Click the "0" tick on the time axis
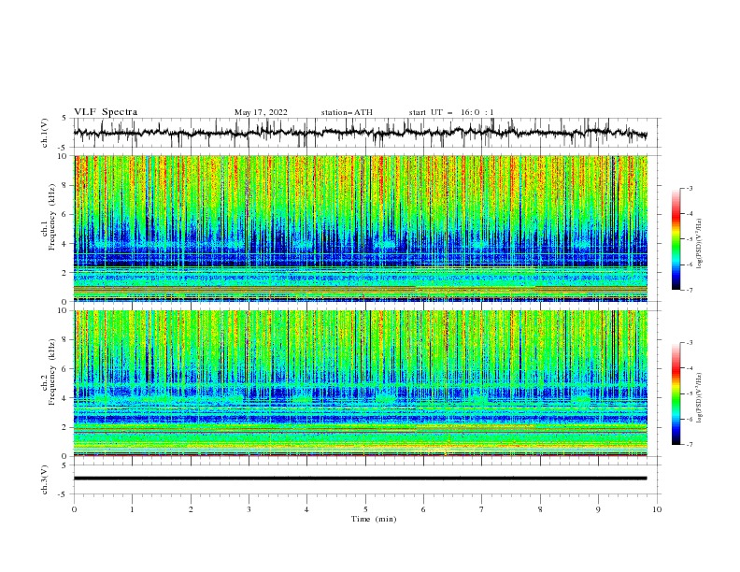The image size is (740, 572). point(74,509)
